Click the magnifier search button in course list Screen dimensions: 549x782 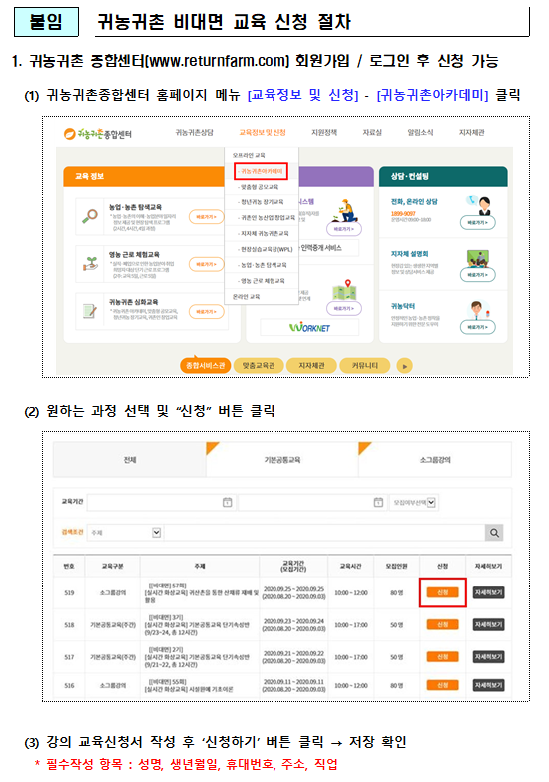pos(494,533)
